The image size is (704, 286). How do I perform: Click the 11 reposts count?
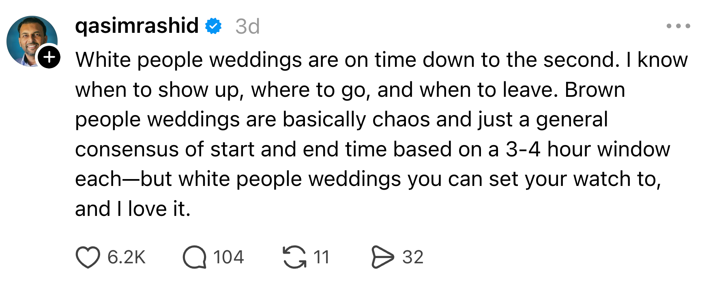pos(321,257)
